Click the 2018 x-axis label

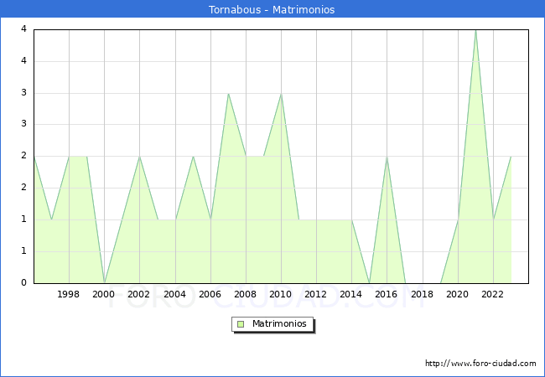pos(422,294)
